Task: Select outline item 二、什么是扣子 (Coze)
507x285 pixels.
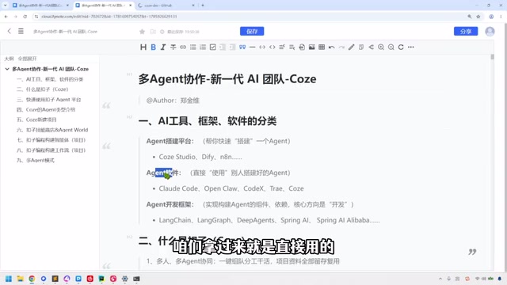Action: [x=42, y=89]
